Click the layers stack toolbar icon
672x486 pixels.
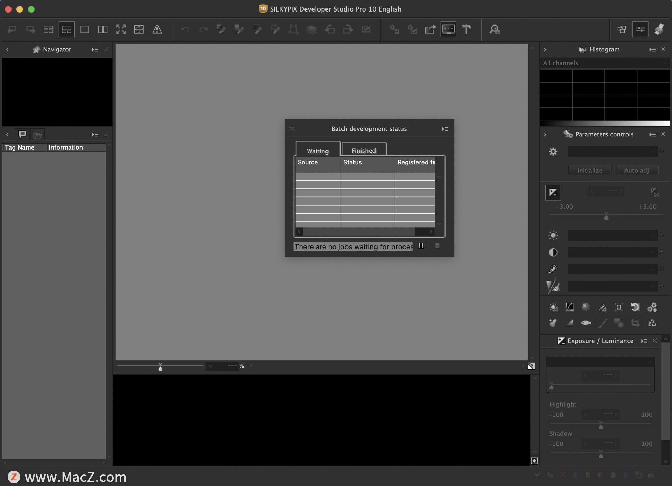click(x=311, y=29)
